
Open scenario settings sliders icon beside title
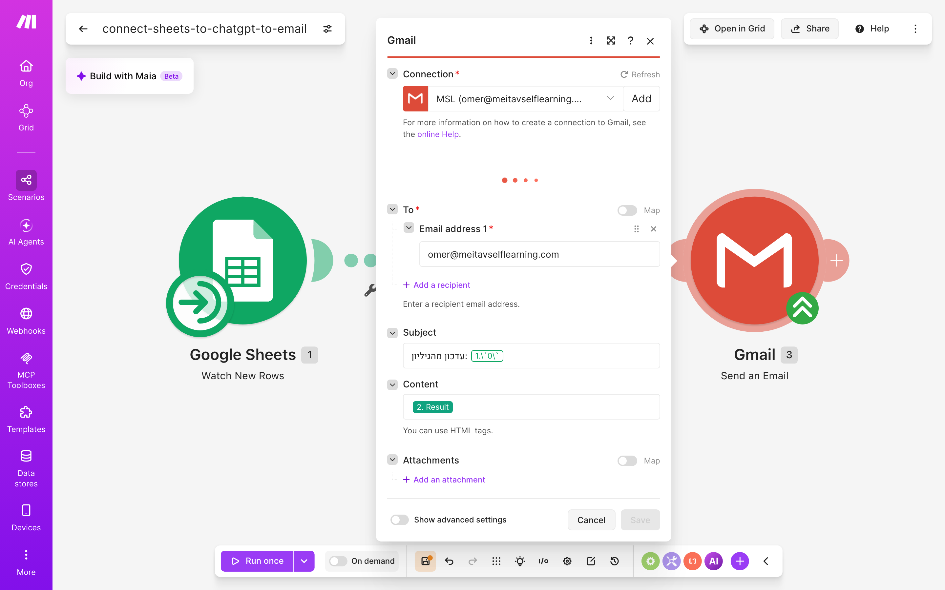click(x=327, y=29)
